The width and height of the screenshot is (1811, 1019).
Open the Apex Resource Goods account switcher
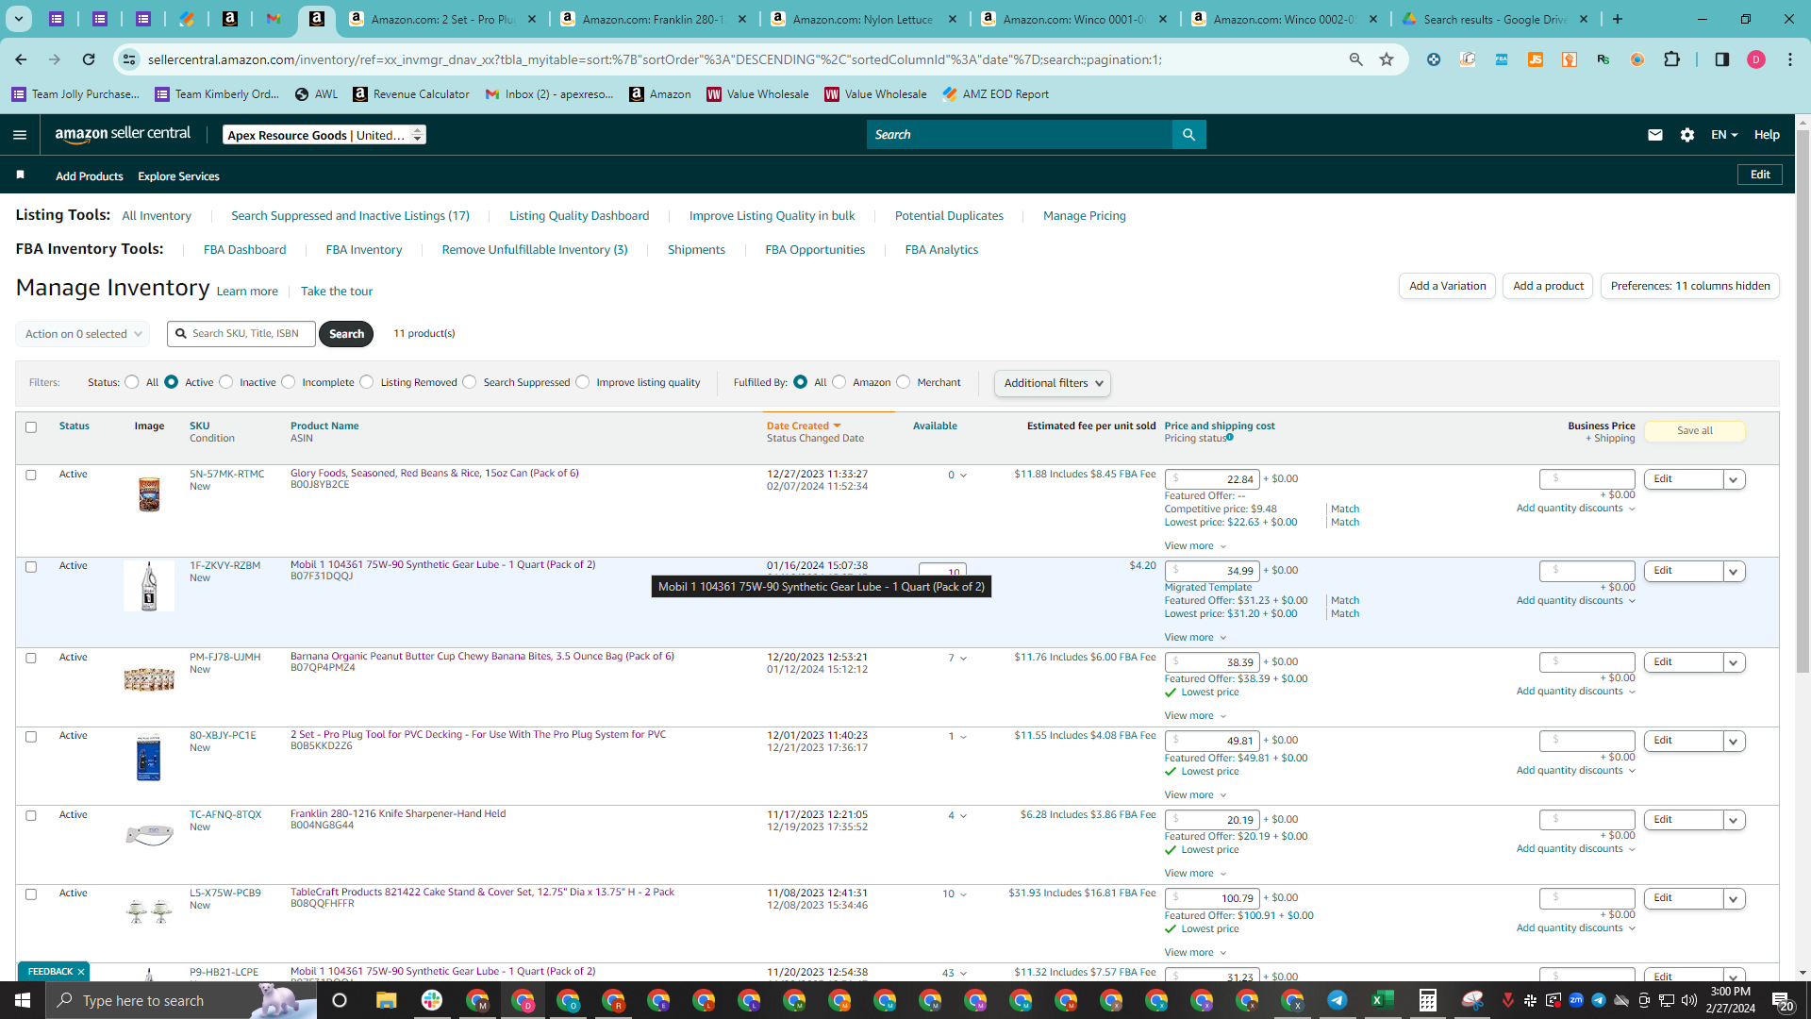324,135
